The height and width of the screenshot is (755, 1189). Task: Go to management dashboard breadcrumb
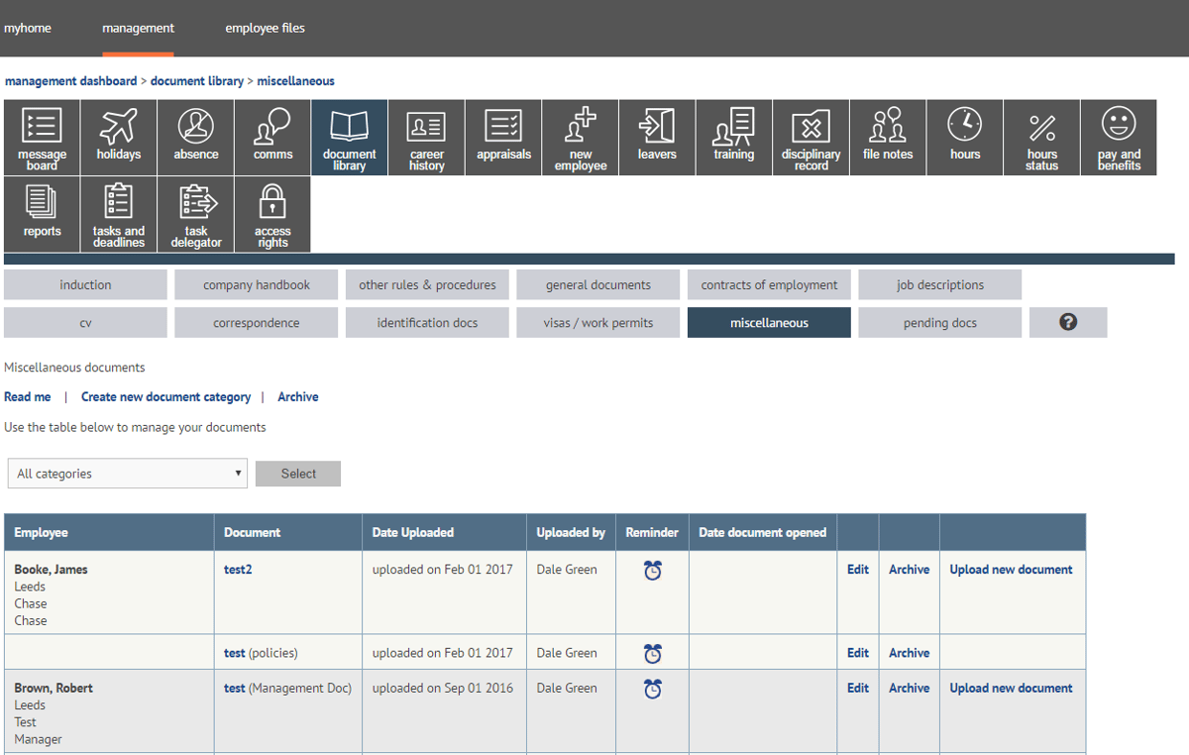tap(70, 81)
